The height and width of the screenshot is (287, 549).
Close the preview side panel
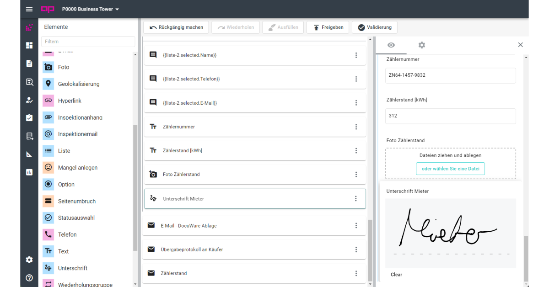520,45
